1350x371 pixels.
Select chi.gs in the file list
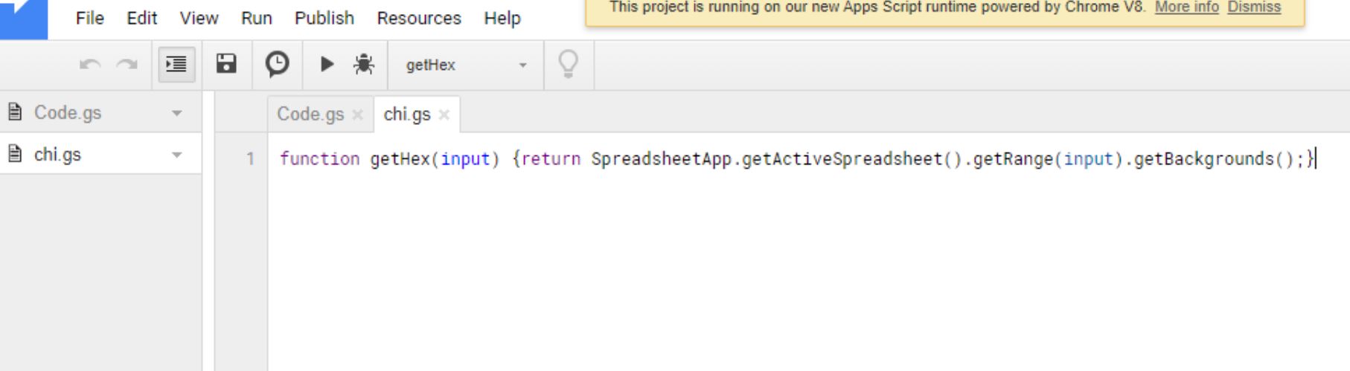coord(57,155)
